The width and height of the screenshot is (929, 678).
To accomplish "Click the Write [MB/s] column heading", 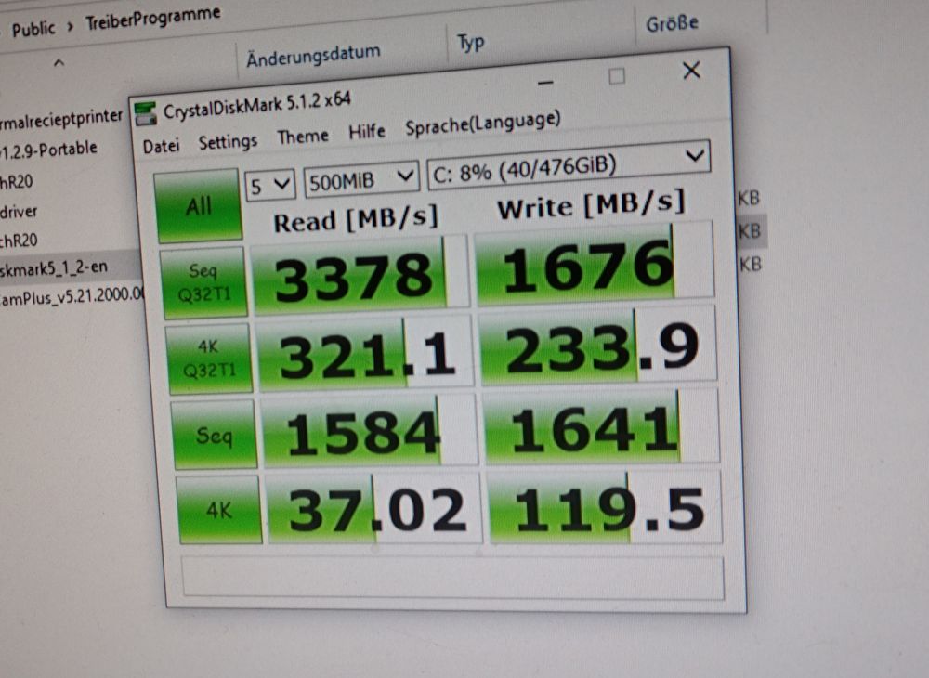I will [591, 205].
